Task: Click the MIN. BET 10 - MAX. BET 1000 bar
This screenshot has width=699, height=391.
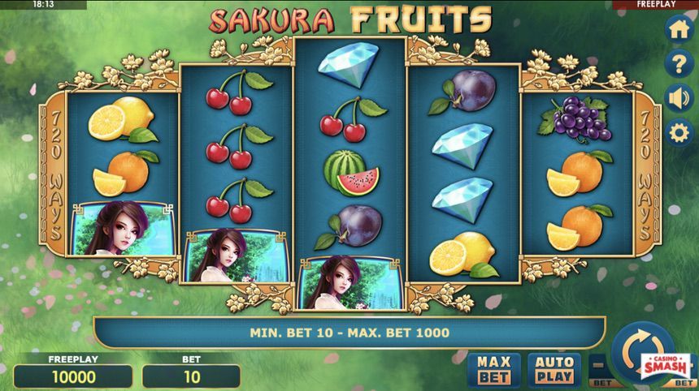Action: [x=349, y=333]
